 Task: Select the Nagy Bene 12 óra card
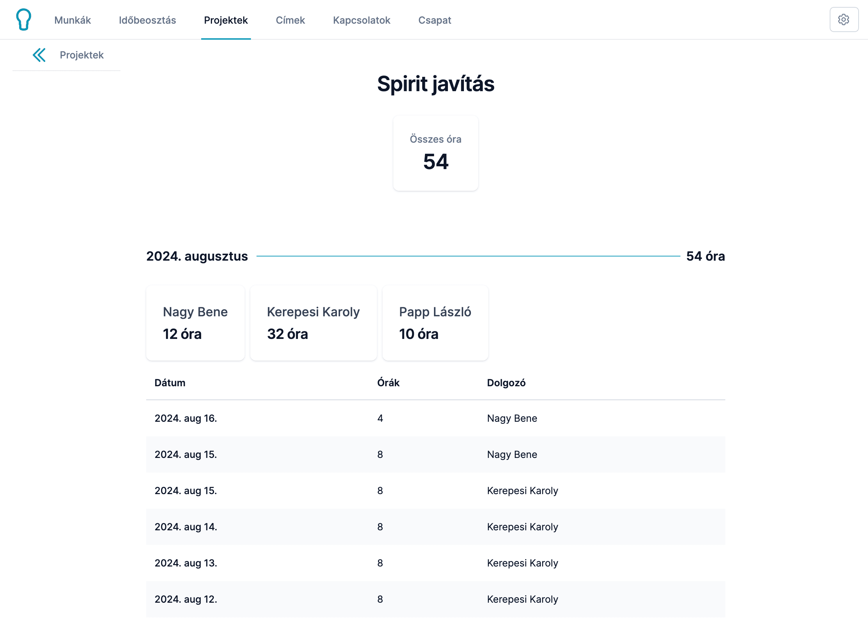[195, 323]
